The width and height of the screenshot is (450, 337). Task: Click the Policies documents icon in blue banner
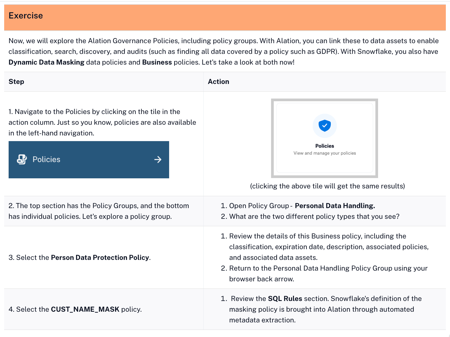[x=22, y=160]
